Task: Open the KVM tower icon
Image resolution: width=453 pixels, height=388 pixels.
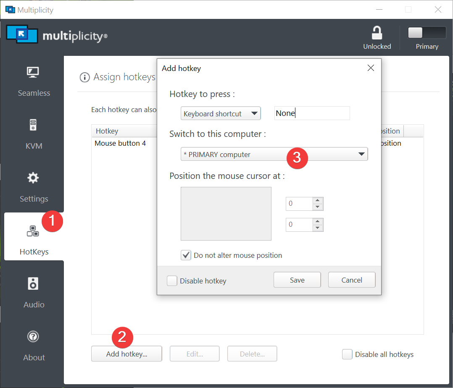Action: point(33,125)
